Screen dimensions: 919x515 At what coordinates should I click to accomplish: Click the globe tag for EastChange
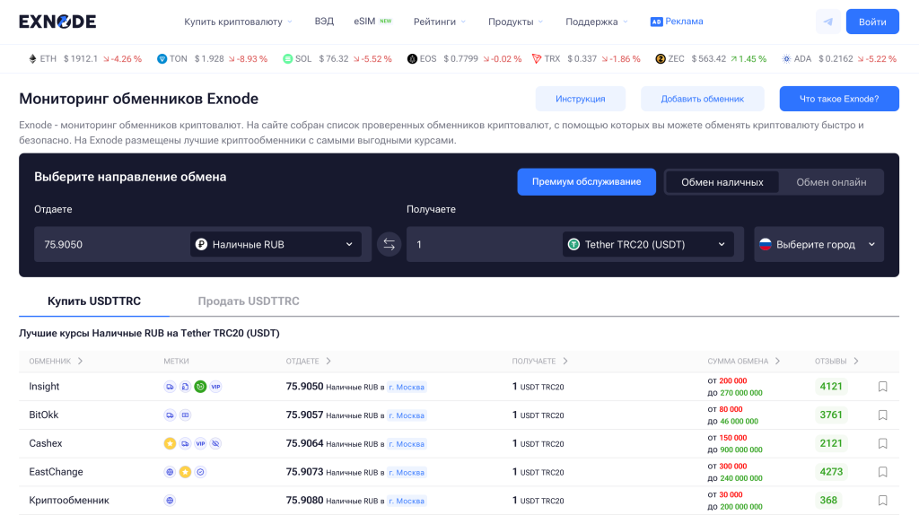pyautogui.click(x=170, y=472)
